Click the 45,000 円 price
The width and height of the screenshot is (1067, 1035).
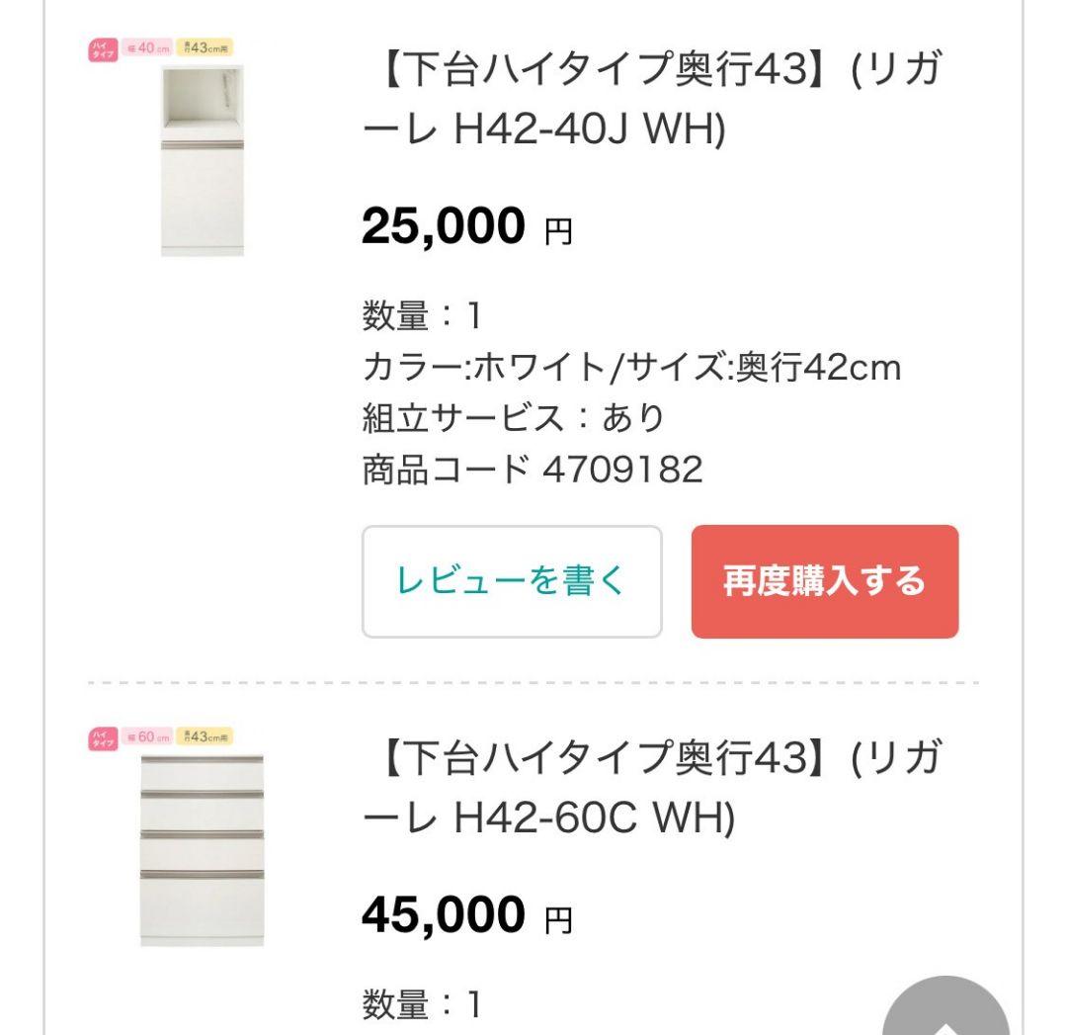tap(466, 915)
